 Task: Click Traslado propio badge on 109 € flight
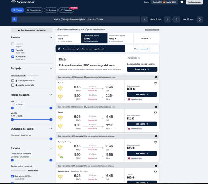(x=135, y=99)
